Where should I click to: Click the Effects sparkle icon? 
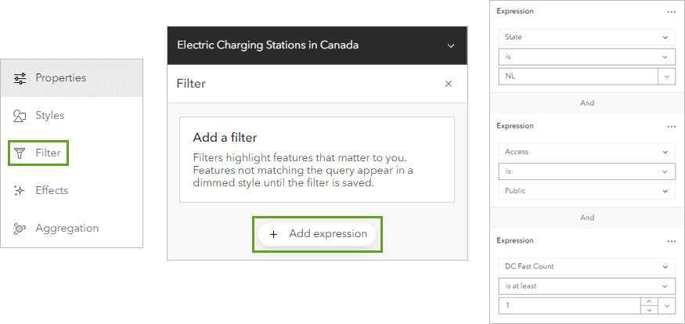point(20,191)
